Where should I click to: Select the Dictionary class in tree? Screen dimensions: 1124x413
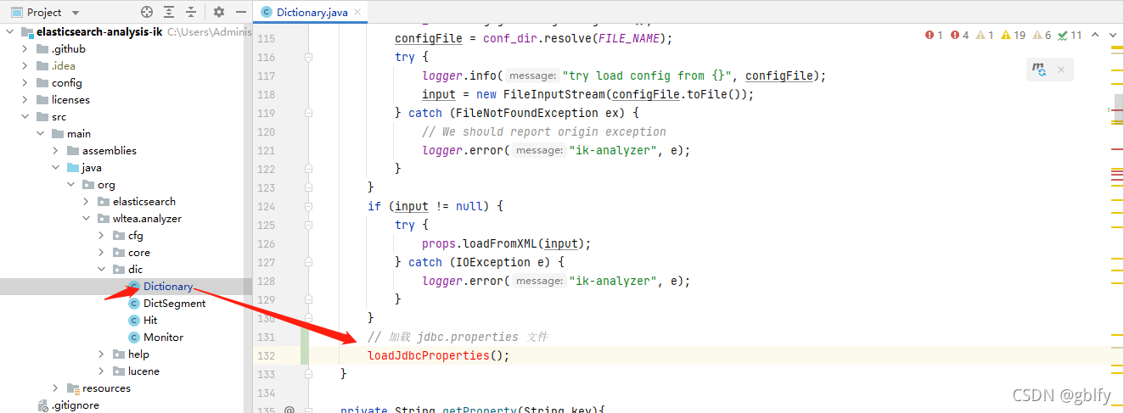click(126, 286)
